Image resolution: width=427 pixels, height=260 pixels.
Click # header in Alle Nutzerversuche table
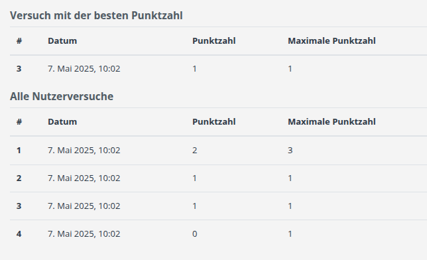tap(19, 121)
